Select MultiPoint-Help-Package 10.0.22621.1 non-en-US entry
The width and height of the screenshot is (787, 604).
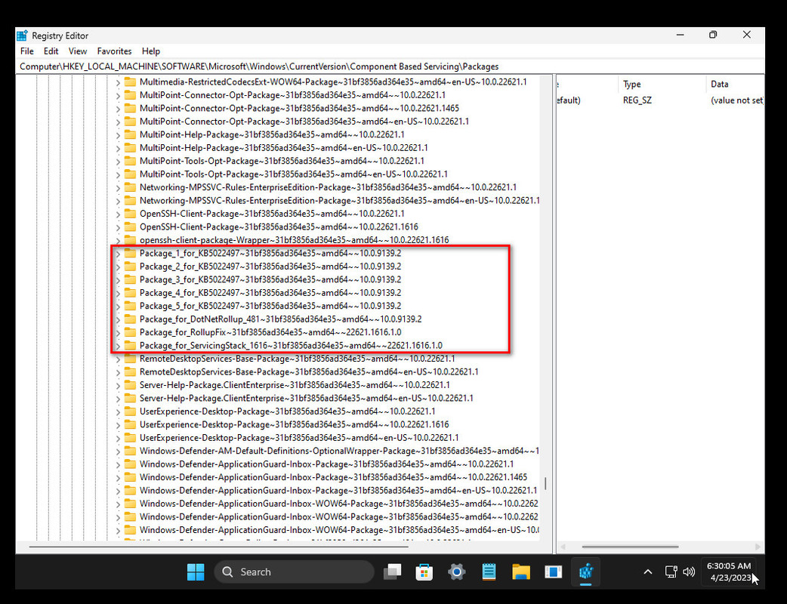click(272, 134)
